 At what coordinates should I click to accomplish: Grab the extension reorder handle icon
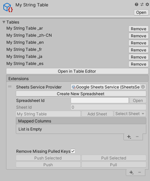(x=10, y=86)
